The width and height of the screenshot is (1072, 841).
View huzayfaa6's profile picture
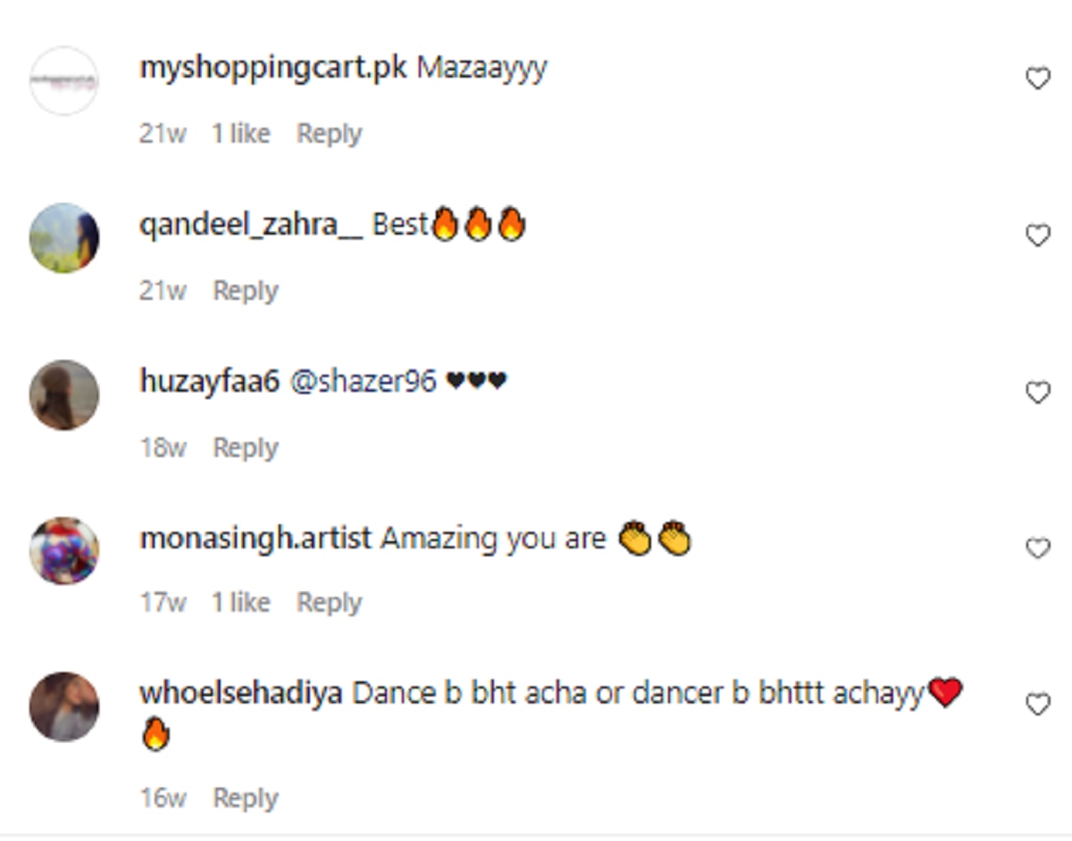coord(63,395)
